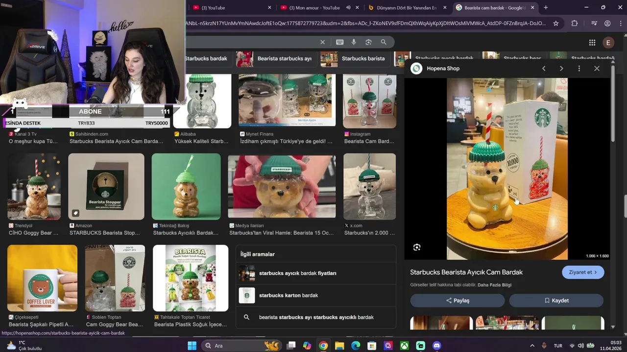Open Sobien Toptan Cam Goggy Bear result

pos(115,278)
